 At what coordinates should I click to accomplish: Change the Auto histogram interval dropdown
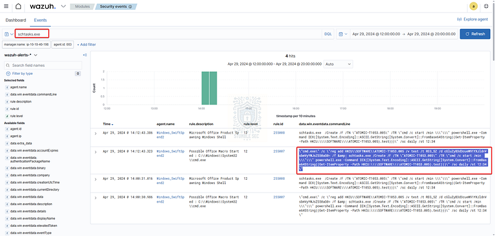(338, 64)
